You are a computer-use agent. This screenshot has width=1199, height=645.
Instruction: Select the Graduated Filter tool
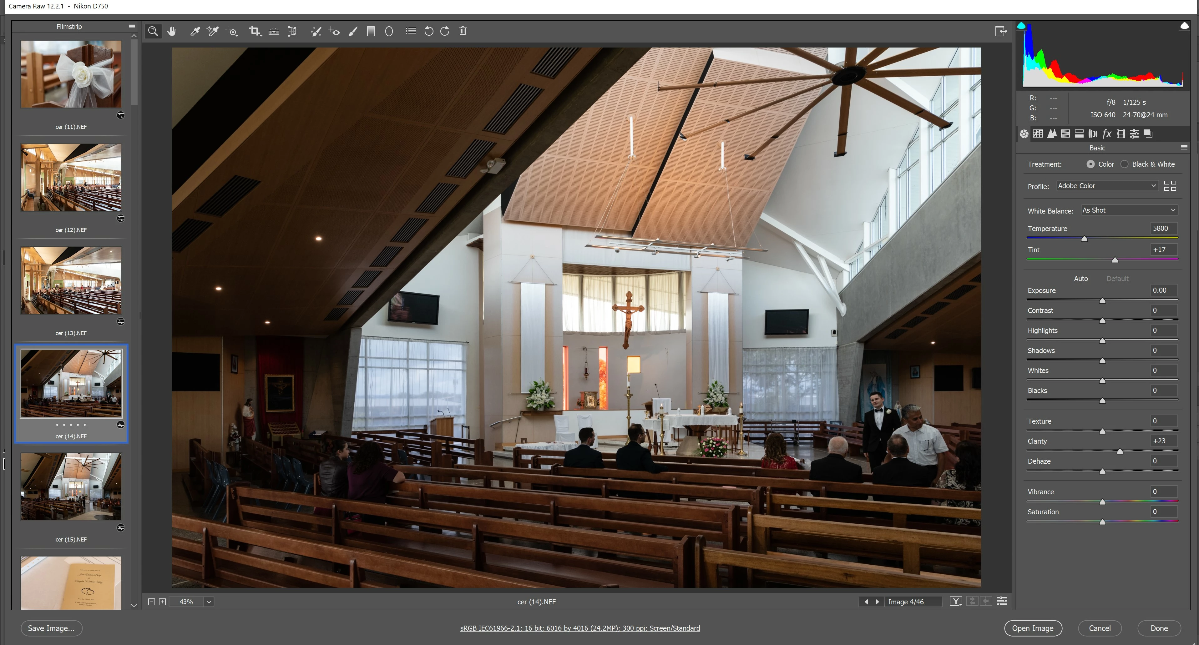click(x=371, y=31)
